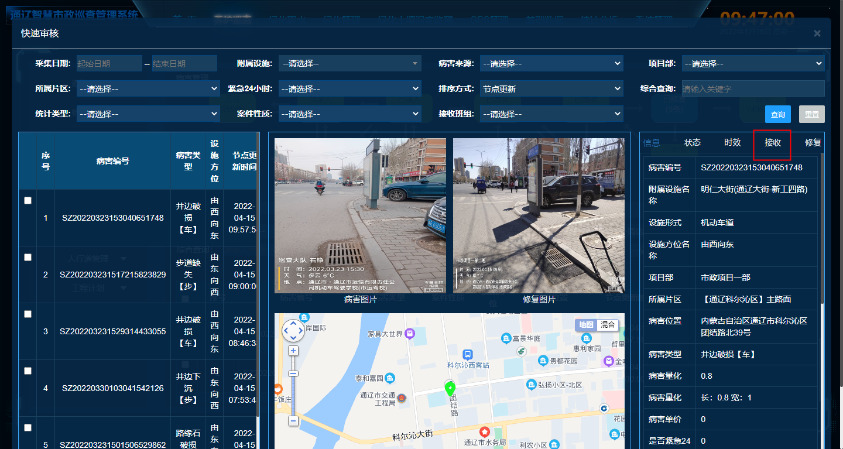This screenshot has width=843, height=449.
Task: Close the 快速审核 dialog
Action: click(817, 34)
